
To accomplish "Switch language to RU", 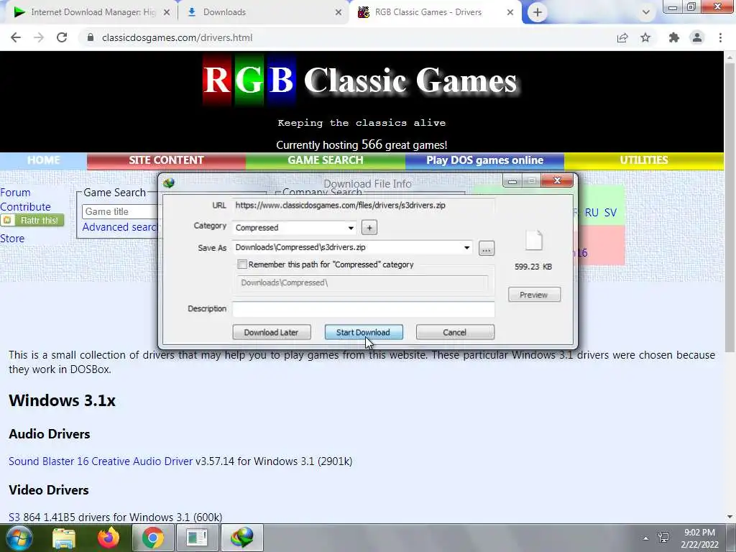I will [592, 213].
